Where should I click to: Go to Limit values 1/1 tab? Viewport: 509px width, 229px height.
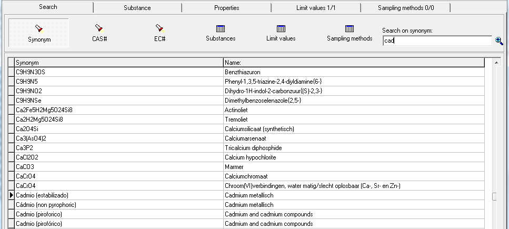coord(316,8)
